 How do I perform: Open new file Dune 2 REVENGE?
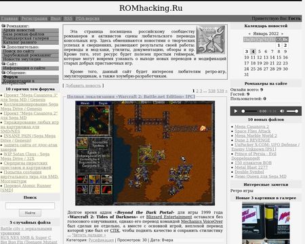pos(252,140)
